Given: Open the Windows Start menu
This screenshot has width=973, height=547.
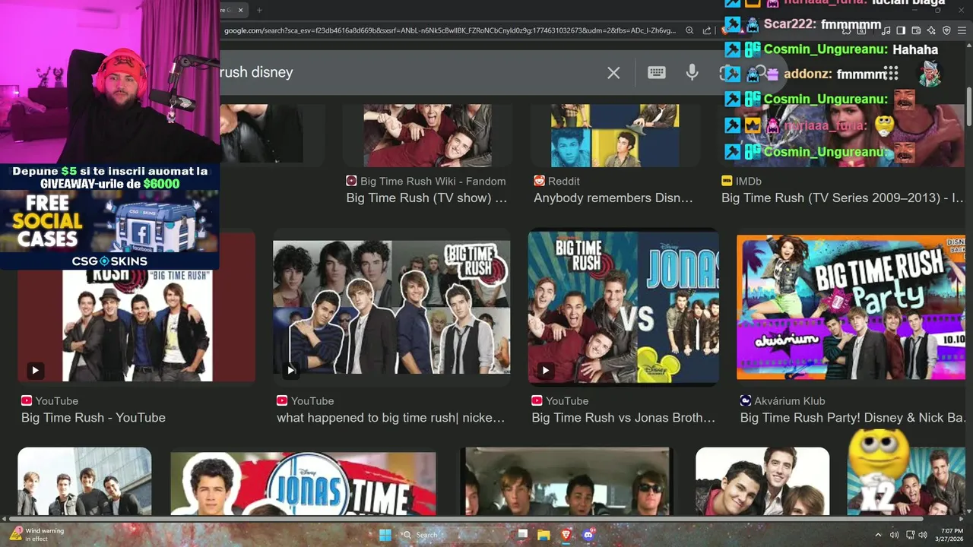Looking at the screenshot, I should 385,535.
